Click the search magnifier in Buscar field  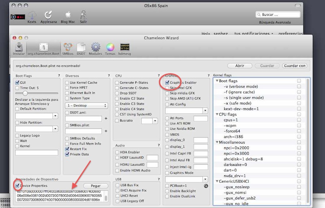coord(259,15)
